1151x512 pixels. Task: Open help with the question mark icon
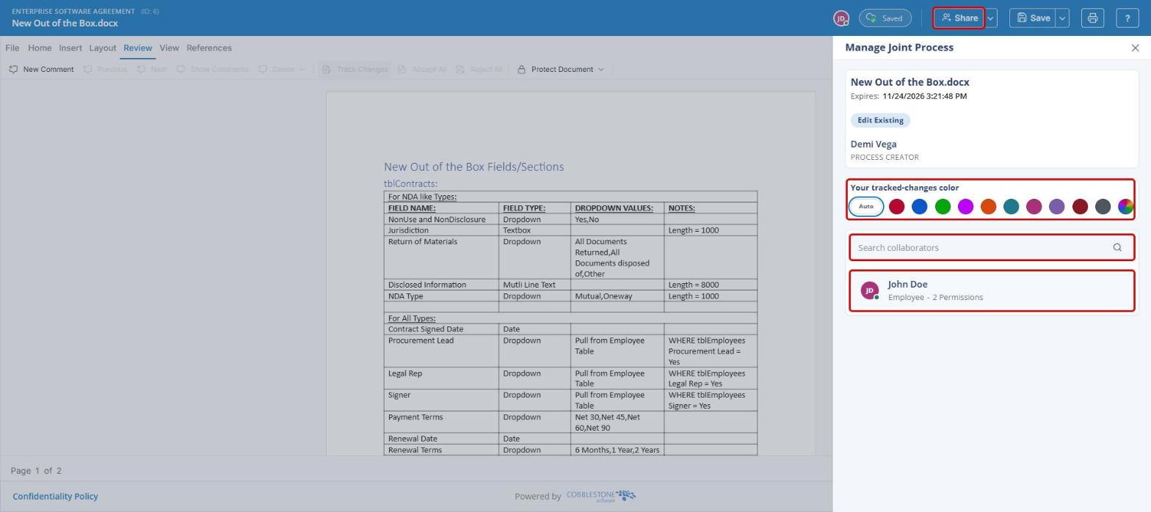click(1128, 18)
